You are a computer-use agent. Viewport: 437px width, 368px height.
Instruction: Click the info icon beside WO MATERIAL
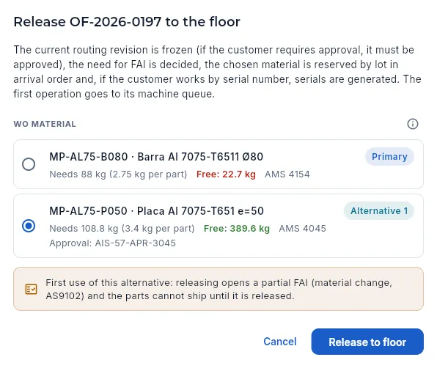tap(413, 124)
